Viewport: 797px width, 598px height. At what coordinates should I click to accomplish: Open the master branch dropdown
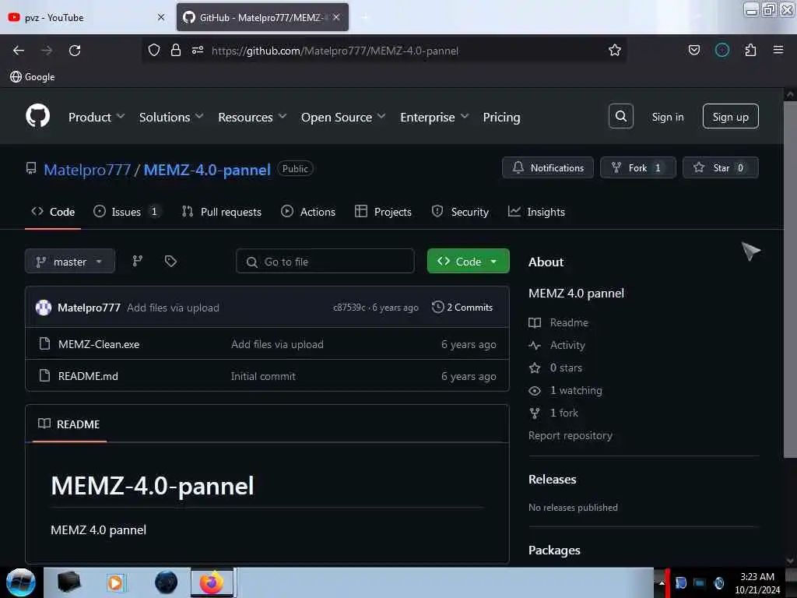[70, 262]
